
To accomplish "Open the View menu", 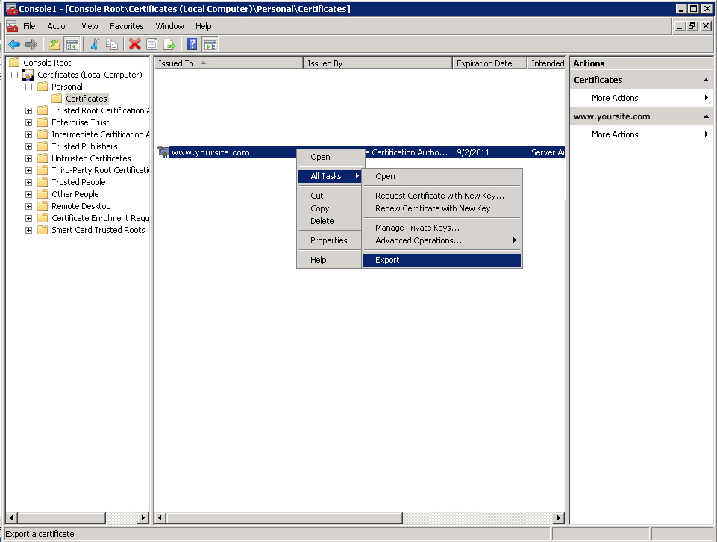I will [90, 26].
